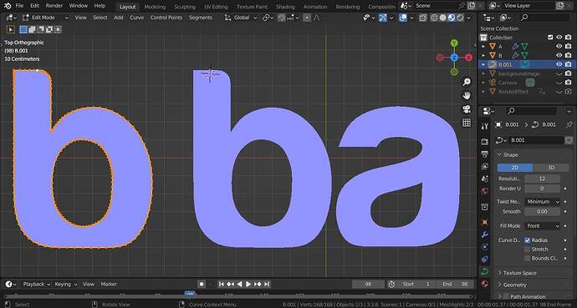Disable B.001 in renders camera icon
The height and width of the screenshot is (308, 577).
tap(568, 64)
